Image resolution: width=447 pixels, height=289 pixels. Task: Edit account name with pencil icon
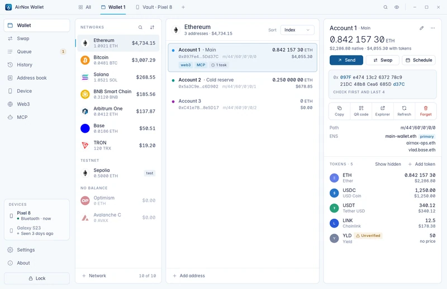coord(422,28)
